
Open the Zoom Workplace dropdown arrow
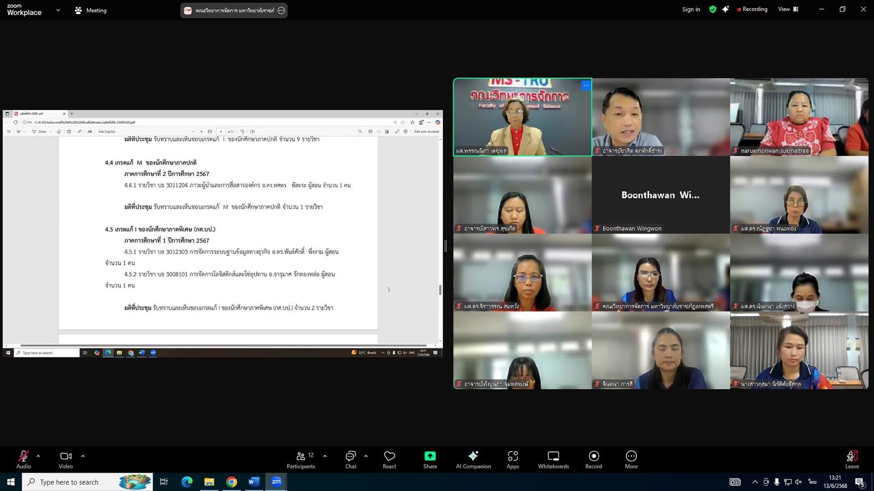click(x=58, y=10)
